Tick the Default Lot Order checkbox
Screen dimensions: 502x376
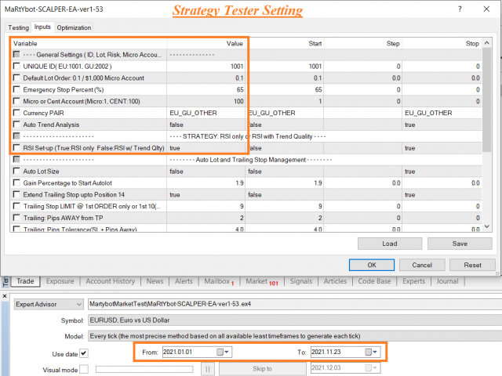point(16,78)
